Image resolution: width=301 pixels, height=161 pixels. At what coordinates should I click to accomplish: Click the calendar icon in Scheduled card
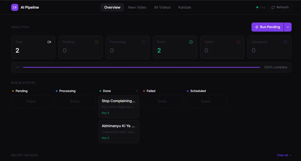[286, 42]
